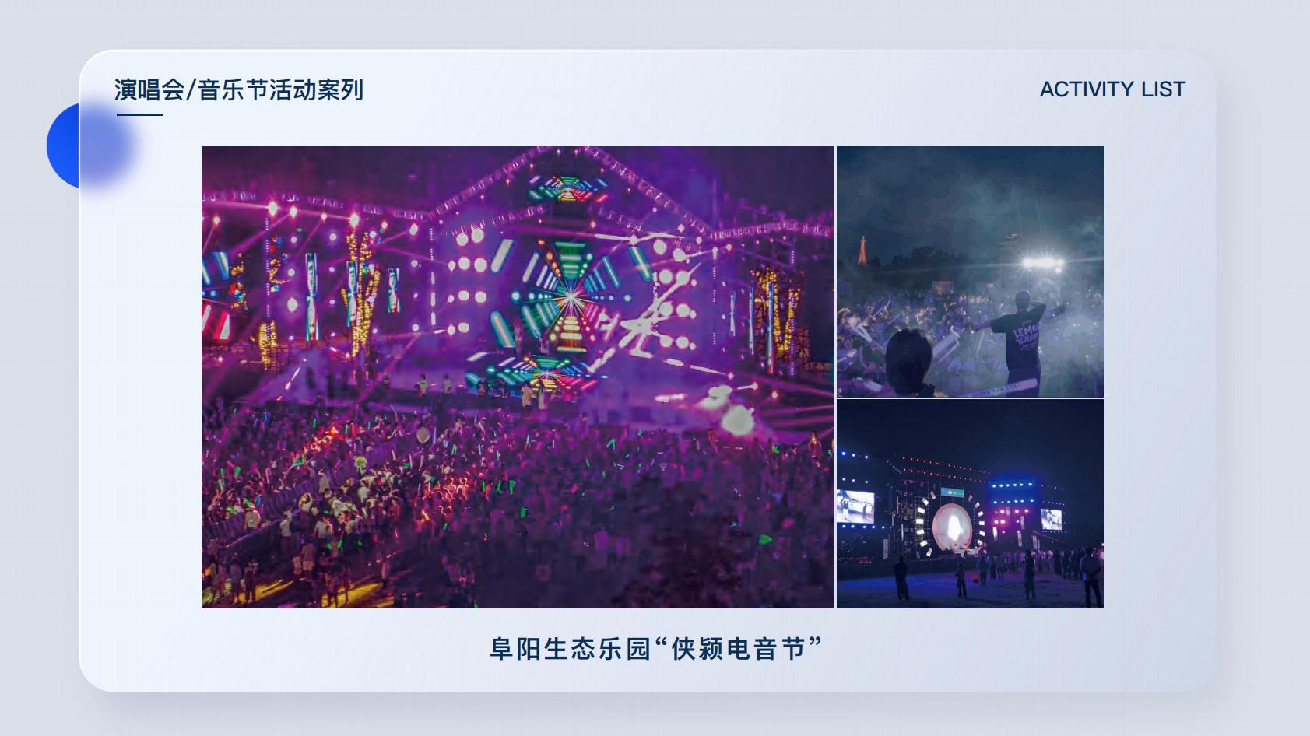Select the foggy crowd photo at upper right
1310x736 pixels.
[x=970, y=272]
